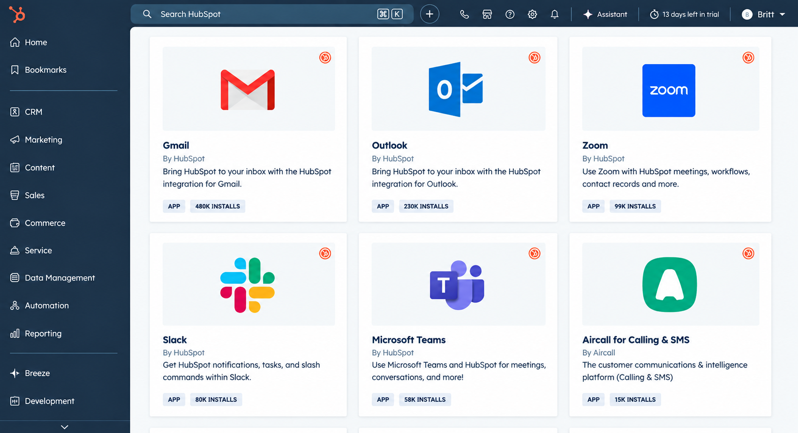
Task: Click the HubSpot sprocket logo
Action: coord(17,15)
